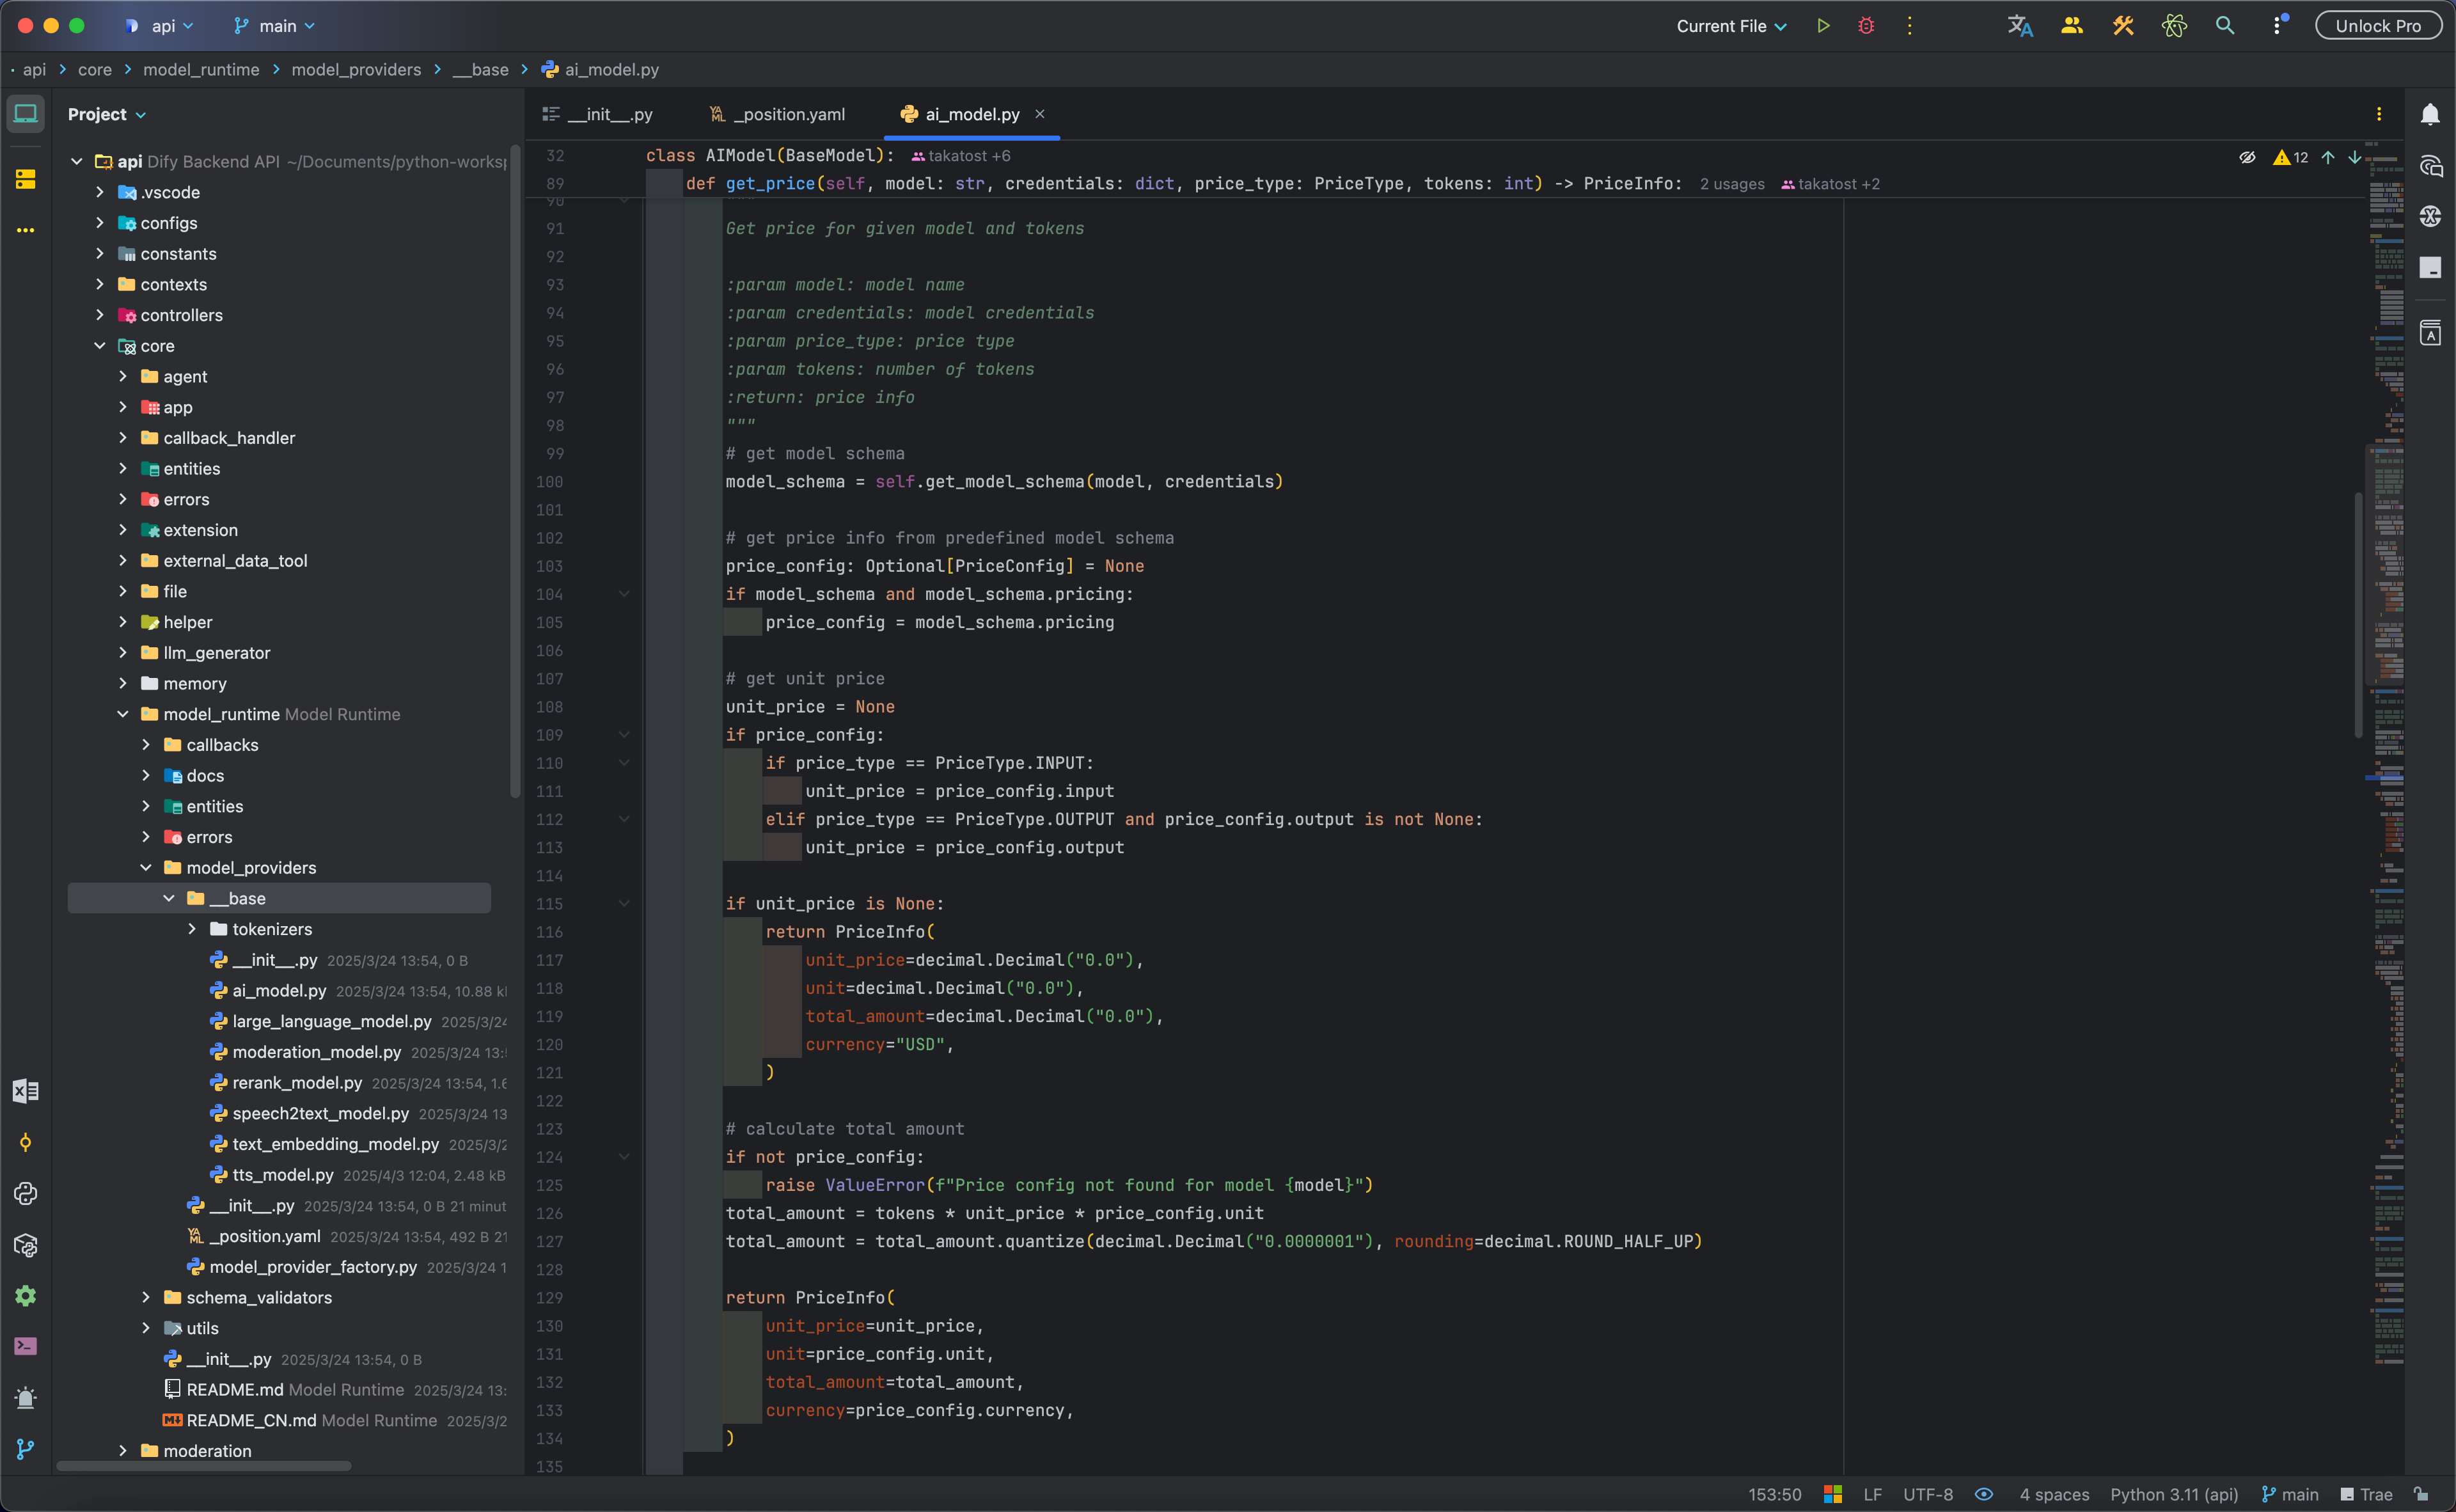The width and height of the screenshot is (2456, 1512).
Task: Collapse the model_runtime folder
Action: click(123, 714)
